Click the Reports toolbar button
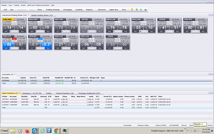Image resolution: width=214 pixels, height=134 pixels. click(89, 10)
